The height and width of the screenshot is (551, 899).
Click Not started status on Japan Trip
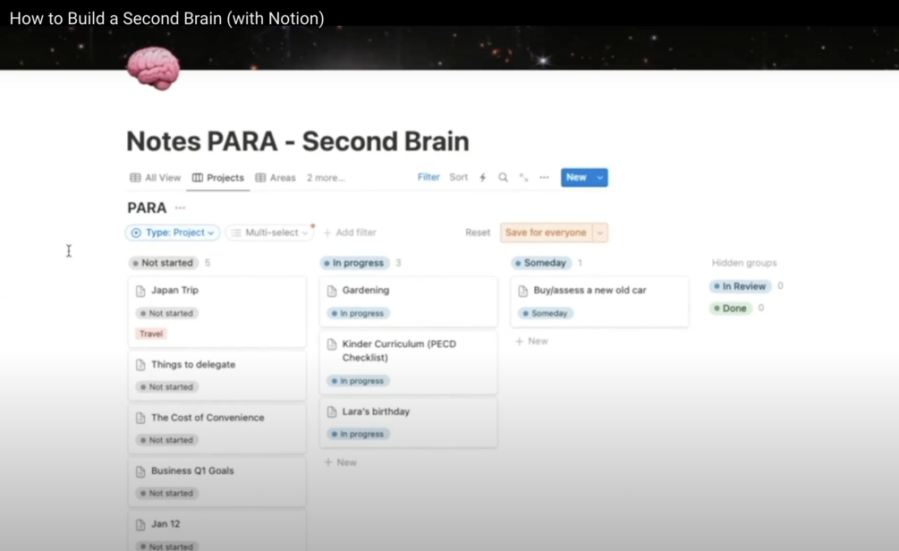167,314
